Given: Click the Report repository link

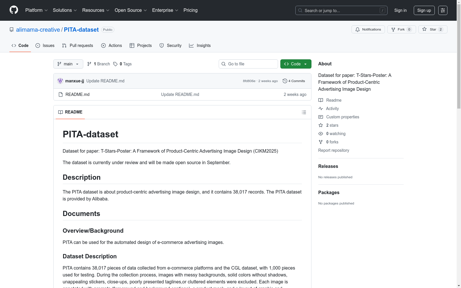Looking at the screenshot, I should (x=334, y=150).
